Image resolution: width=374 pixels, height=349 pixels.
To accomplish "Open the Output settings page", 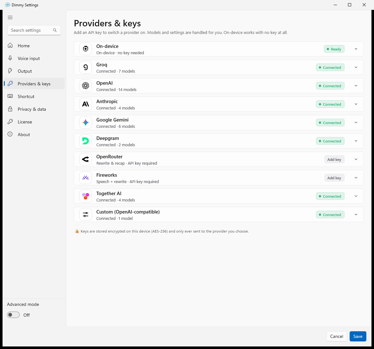I will click(x=34, y=71).
